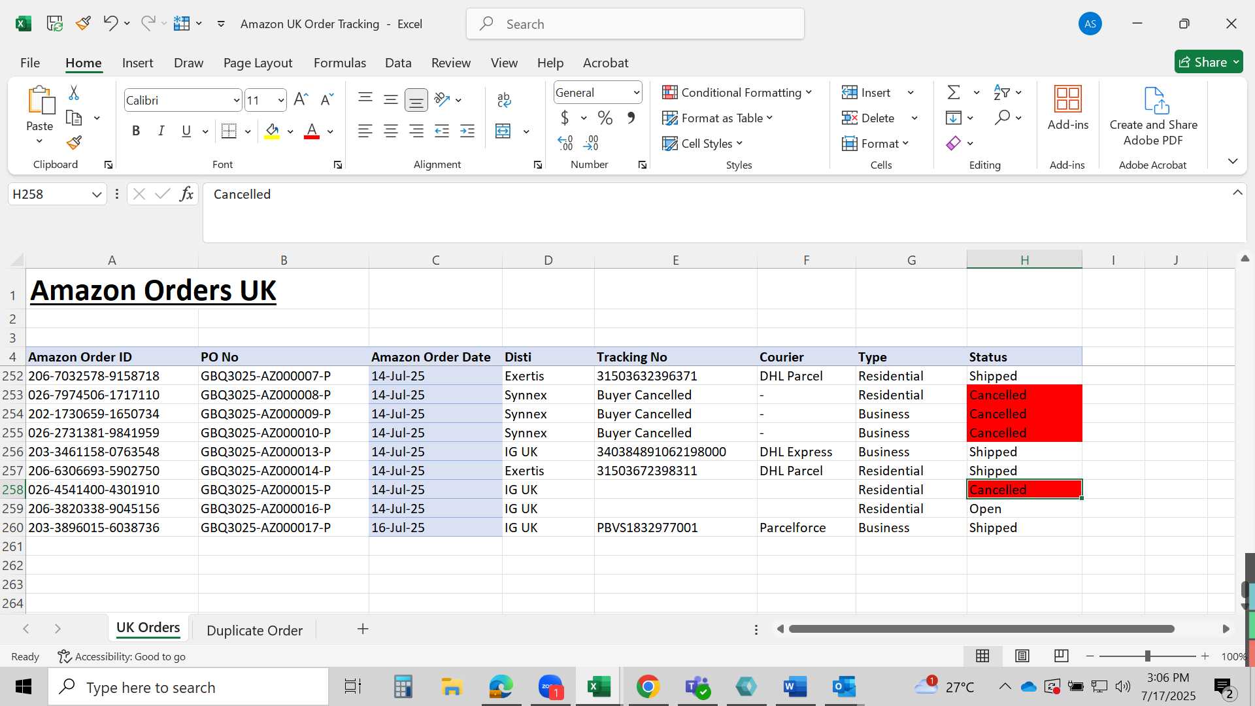
Task: Increase font size with the larger A icon
Action: tap(301, 99)
